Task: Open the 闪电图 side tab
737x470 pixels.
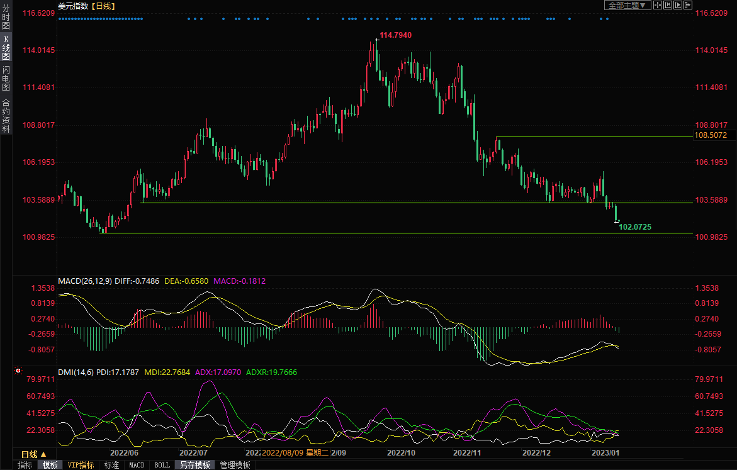Action: pyautogui.click(x=6, y=79)
